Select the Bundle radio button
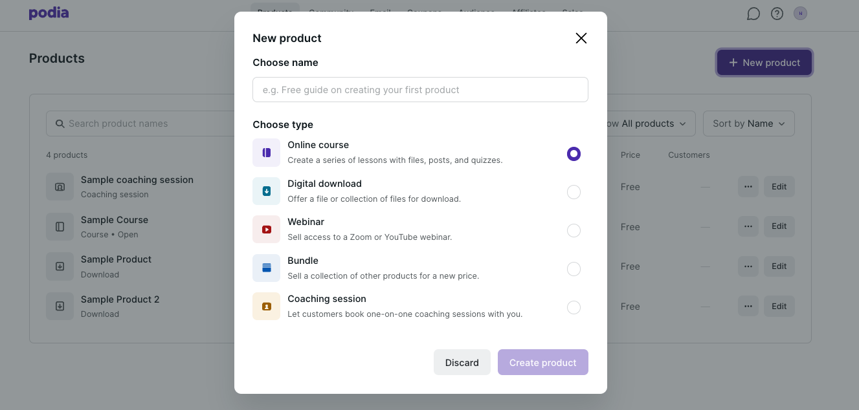This screenshot has height=410, width=859. (574, 269)
